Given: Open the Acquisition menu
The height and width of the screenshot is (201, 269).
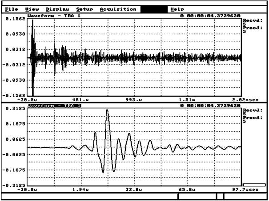Looking at the screenshot, I should pyautogui.click(x=118, y=9).
